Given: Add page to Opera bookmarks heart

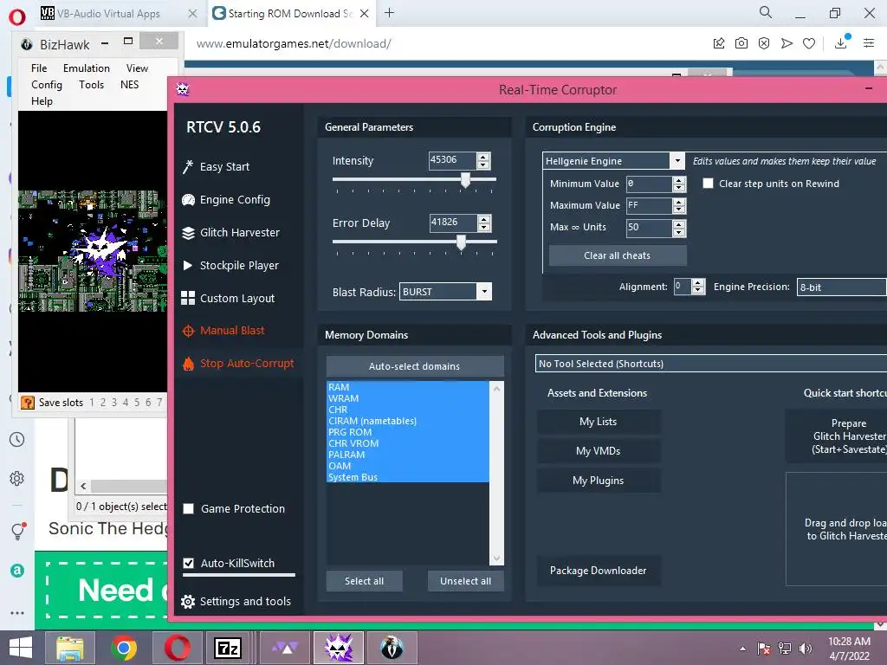Looking at the screenshot, I should coord(809,43).
